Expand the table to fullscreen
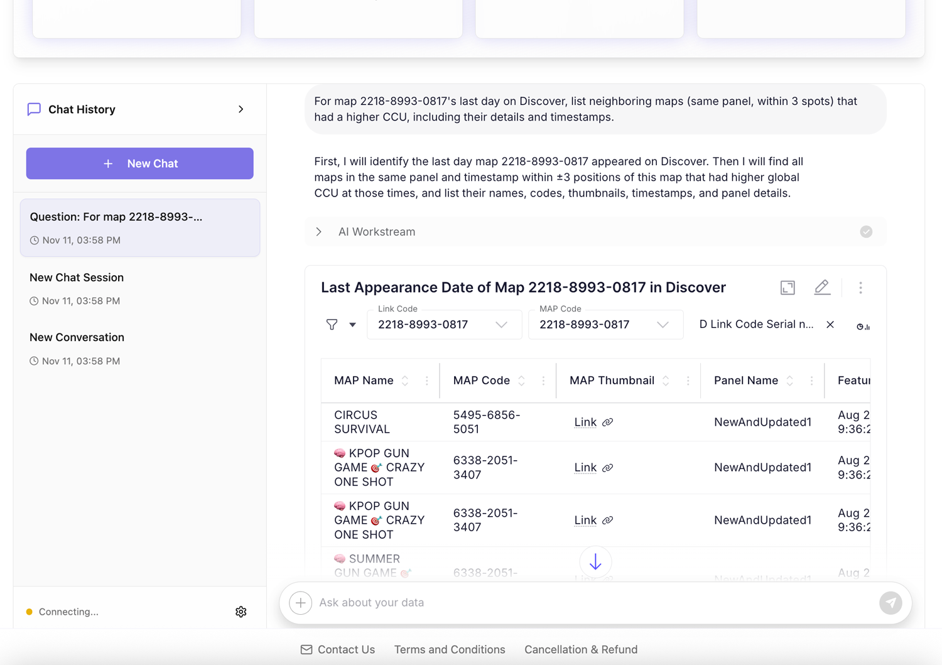Image resolution: width=942 pixels, height=665 pixels. pyautogui.click(x=788, y=288)
